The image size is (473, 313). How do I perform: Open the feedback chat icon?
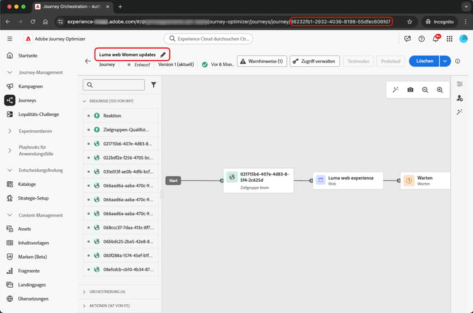[407, 38]
